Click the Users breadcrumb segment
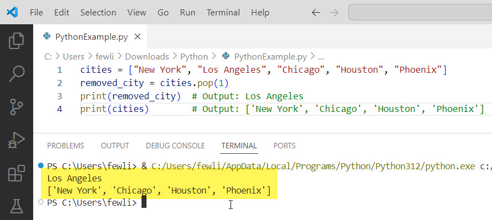The image size is (492, 220). point(74,57)
